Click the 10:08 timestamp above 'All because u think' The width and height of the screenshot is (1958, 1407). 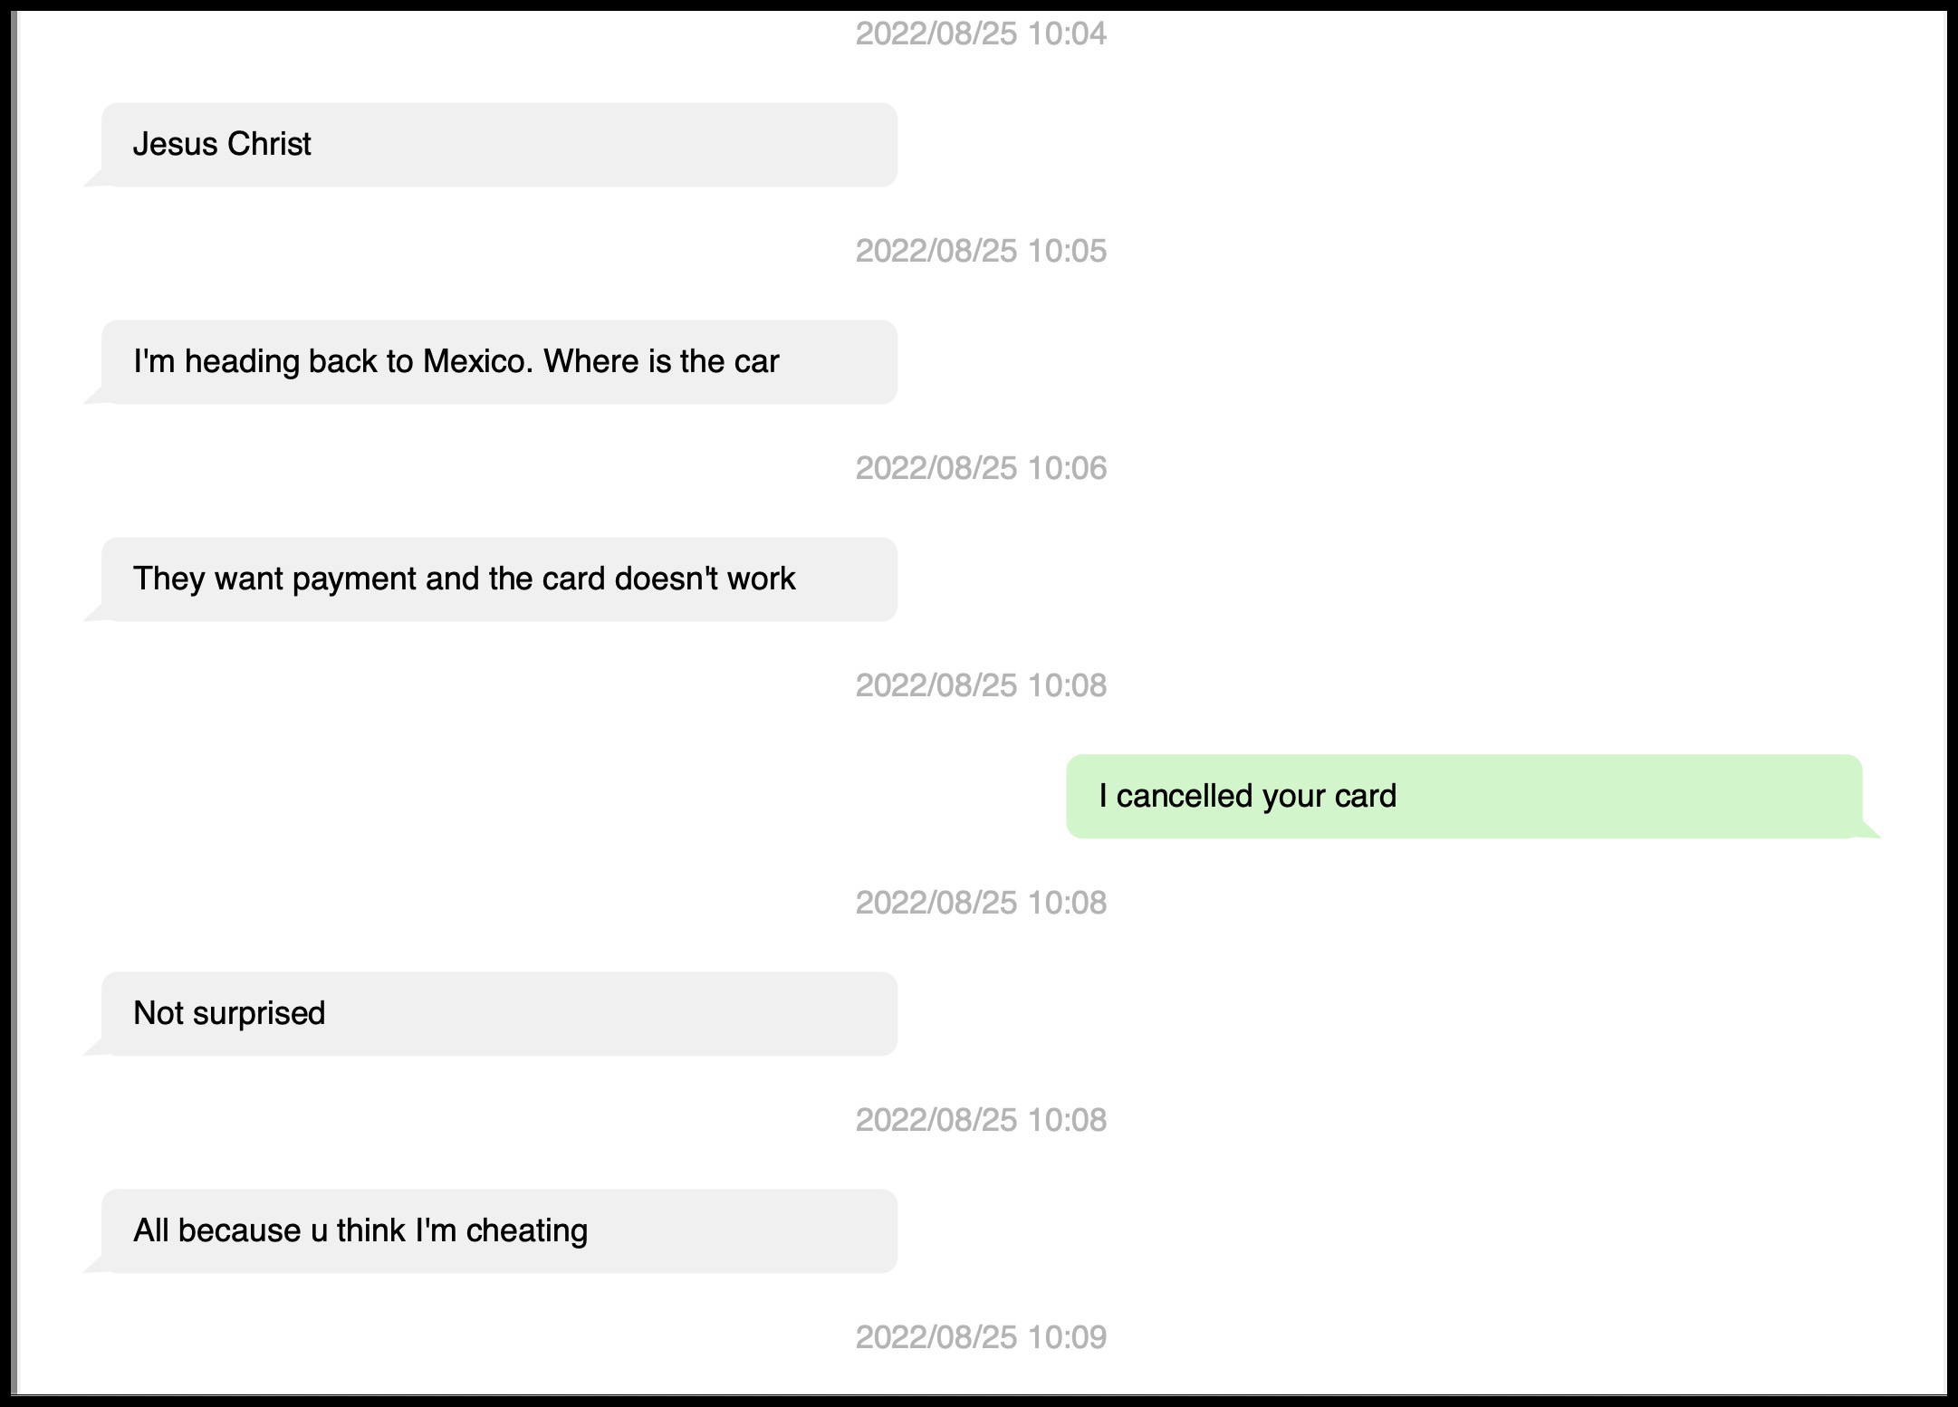tap(981, 1120)
